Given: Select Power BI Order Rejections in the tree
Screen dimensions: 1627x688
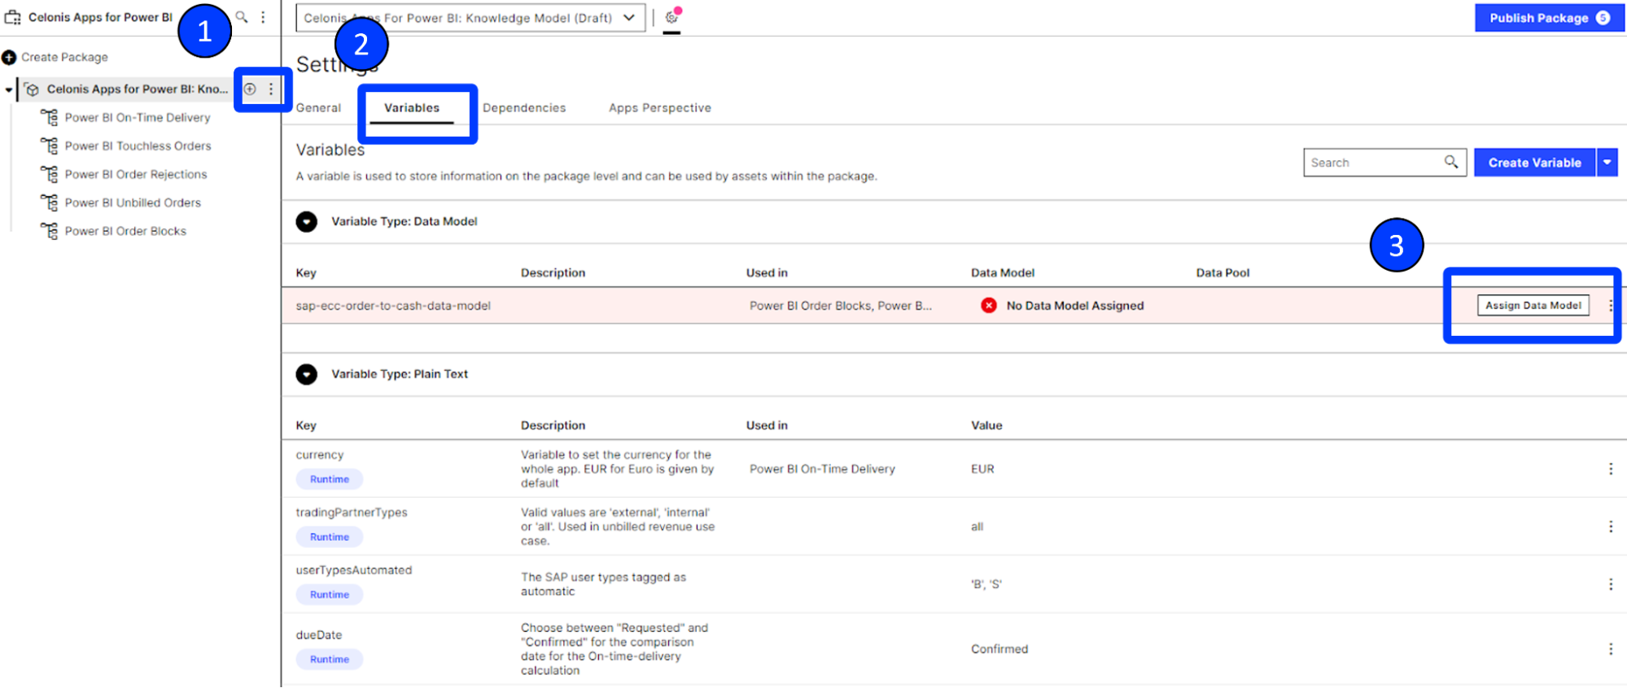Looking at the screenshot, I should (x=136, y=174).
